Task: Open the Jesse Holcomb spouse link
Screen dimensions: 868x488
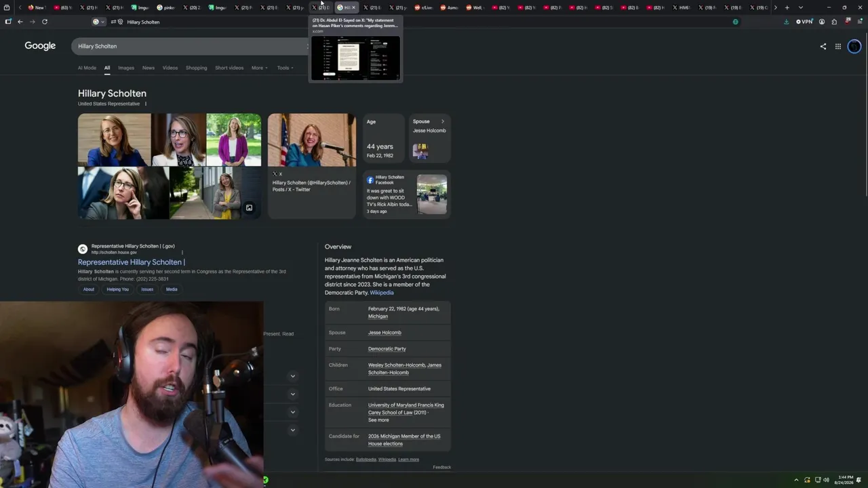Action: click(x=384, y=333)
